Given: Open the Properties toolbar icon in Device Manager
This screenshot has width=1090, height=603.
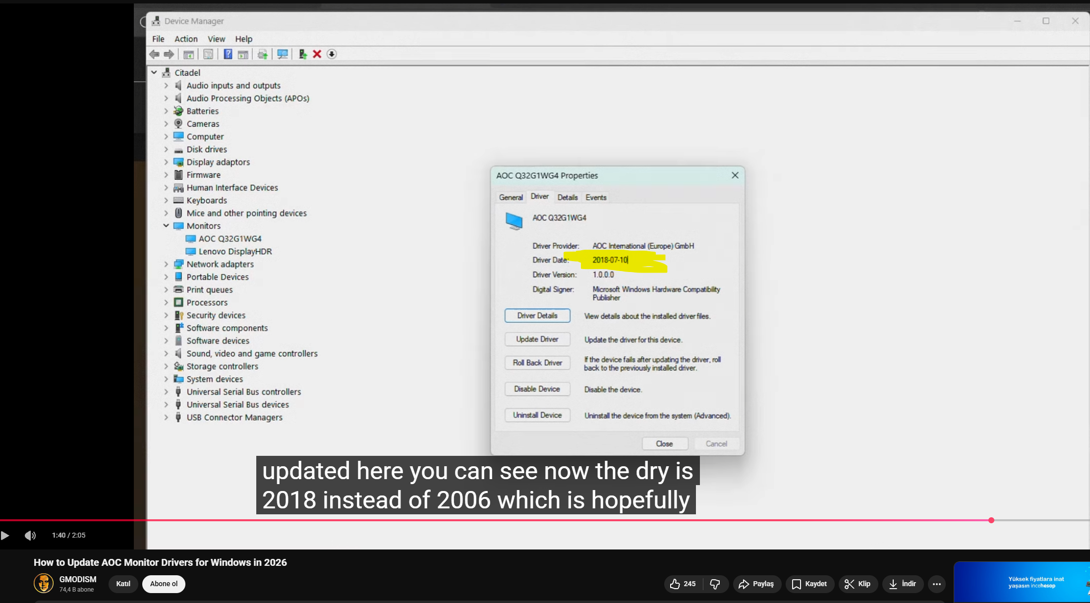Looking at the screenshot, I should click(x=208, y=54).
